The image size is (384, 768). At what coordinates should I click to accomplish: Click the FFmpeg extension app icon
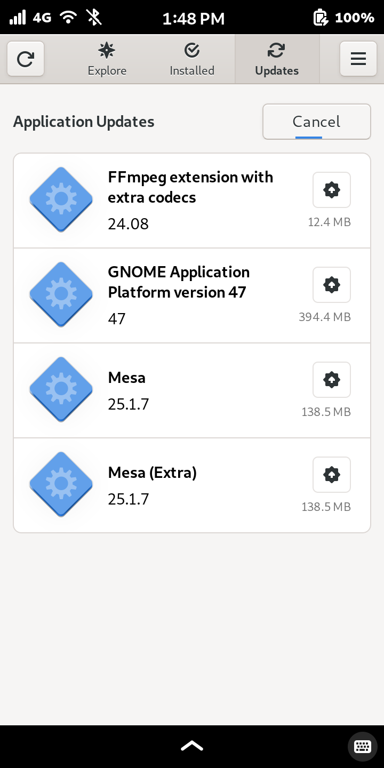coord(61,199)
